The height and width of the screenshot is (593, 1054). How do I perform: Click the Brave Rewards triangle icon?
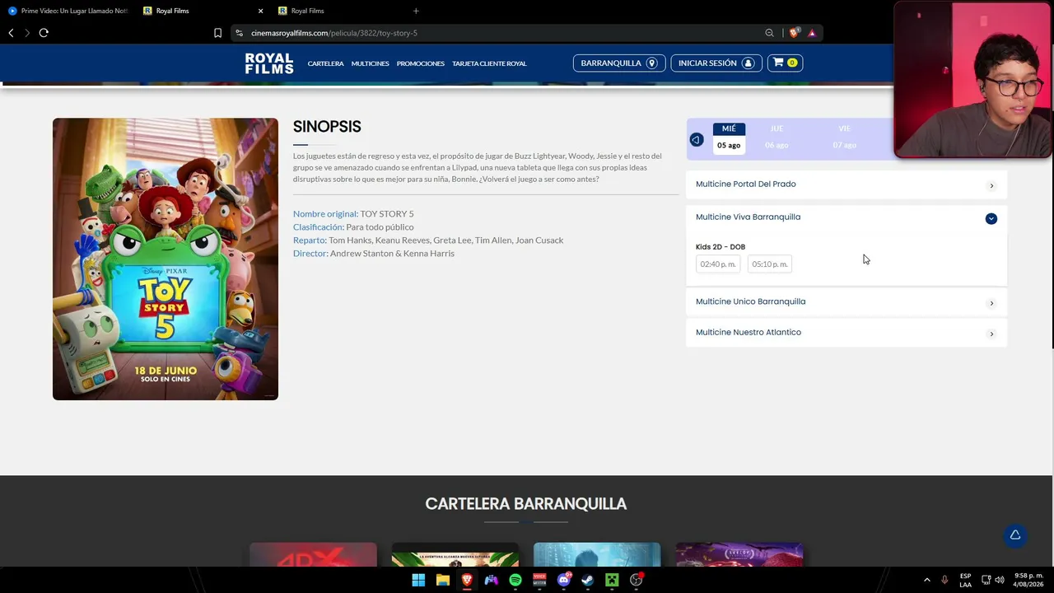click(812, 33)
